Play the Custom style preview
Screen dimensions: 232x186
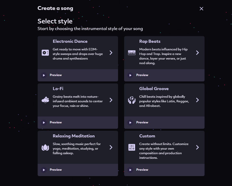[130, 170]
